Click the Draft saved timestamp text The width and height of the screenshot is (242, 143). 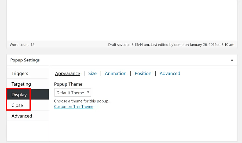[x=129, y=45]
